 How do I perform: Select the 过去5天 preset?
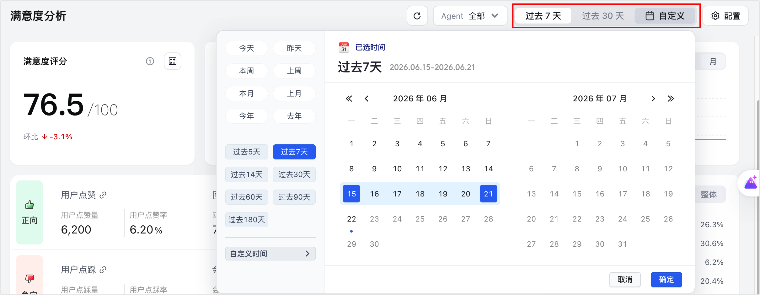click(247, 152)
